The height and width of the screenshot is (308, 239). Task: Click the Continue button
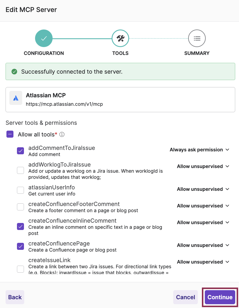[x=219, y=297]
